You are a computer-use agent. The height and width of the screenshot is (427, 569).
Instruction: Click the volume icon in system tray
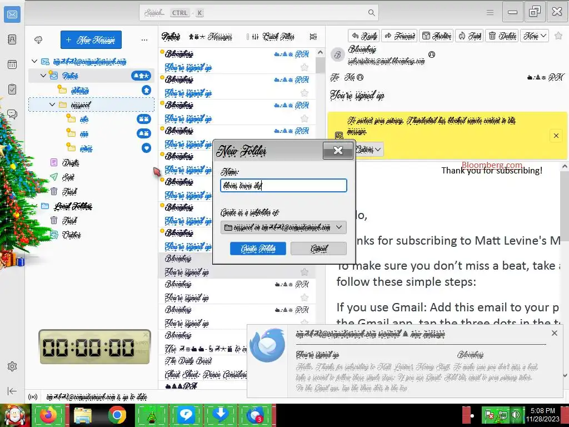(516, 415)
